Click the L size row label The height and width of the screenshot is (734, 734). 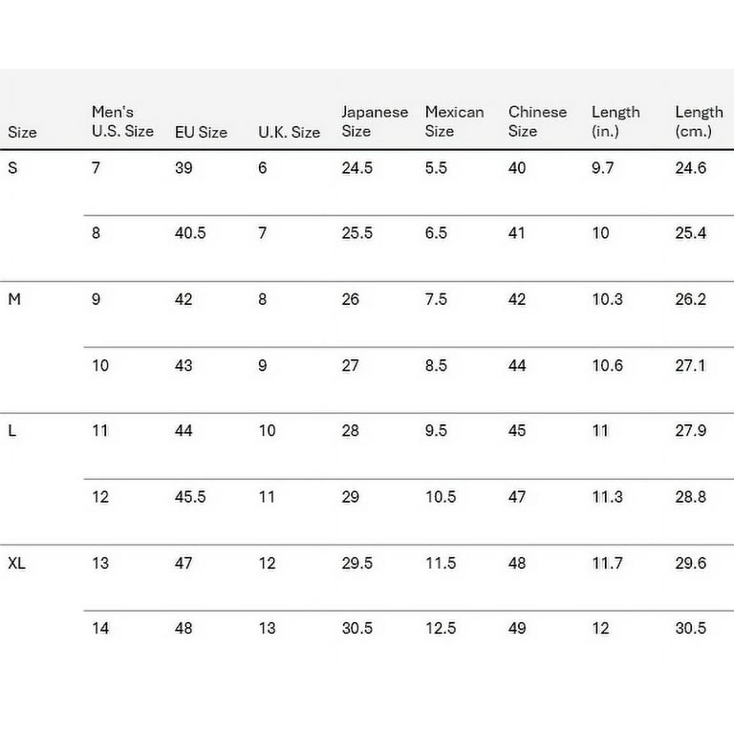click(x=12, y=430)
